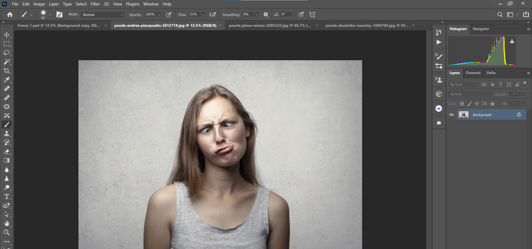Open the Layers panel flyout menu

528,73
